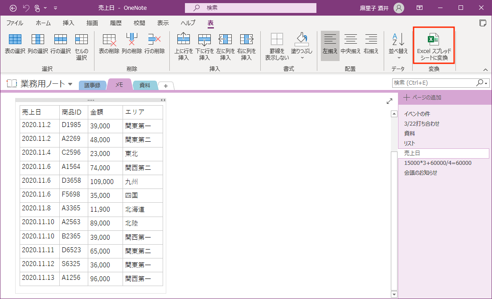492x299 pixels.
Task: Click cell with product ID S6325
Action: point(74,265)
